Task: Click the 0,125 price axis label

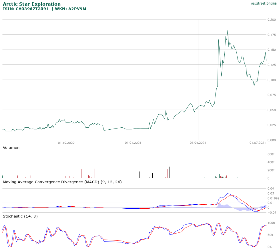Action: click(272, 65)
